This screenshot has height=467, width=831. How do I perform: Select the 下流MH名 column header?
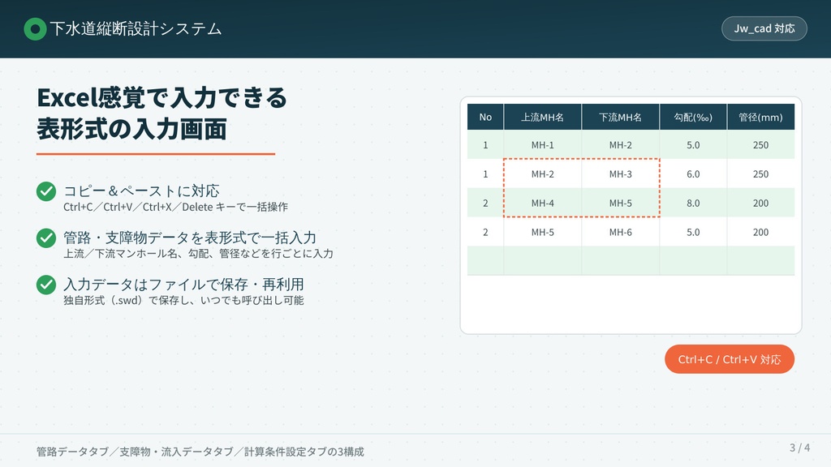click(x=620, y=117)
